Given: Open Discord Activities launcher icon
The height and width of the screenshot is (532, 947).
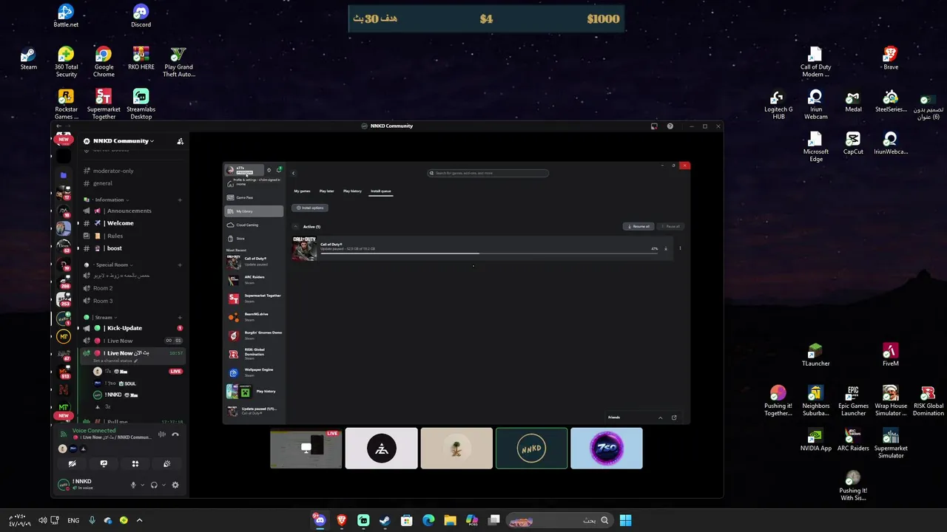Looking at the screenshot, I should coord(135,464).
